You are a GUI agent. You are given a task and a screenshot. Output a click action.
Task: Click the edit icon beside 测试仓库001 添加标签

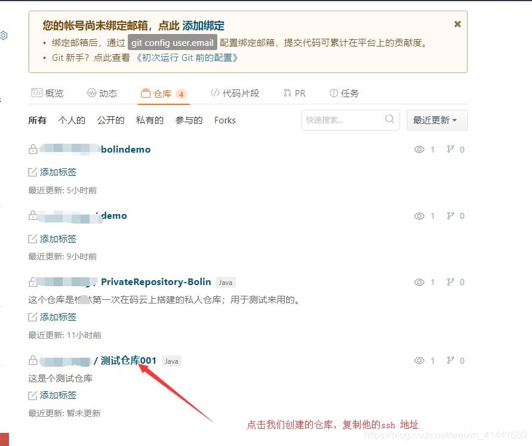coord(33,395)
